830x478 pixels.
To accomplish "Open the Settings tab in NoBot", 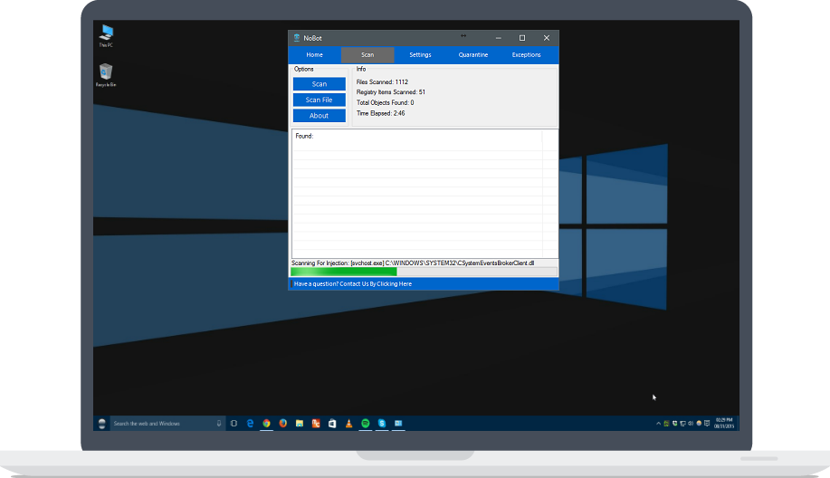I will tap(420, 55).
